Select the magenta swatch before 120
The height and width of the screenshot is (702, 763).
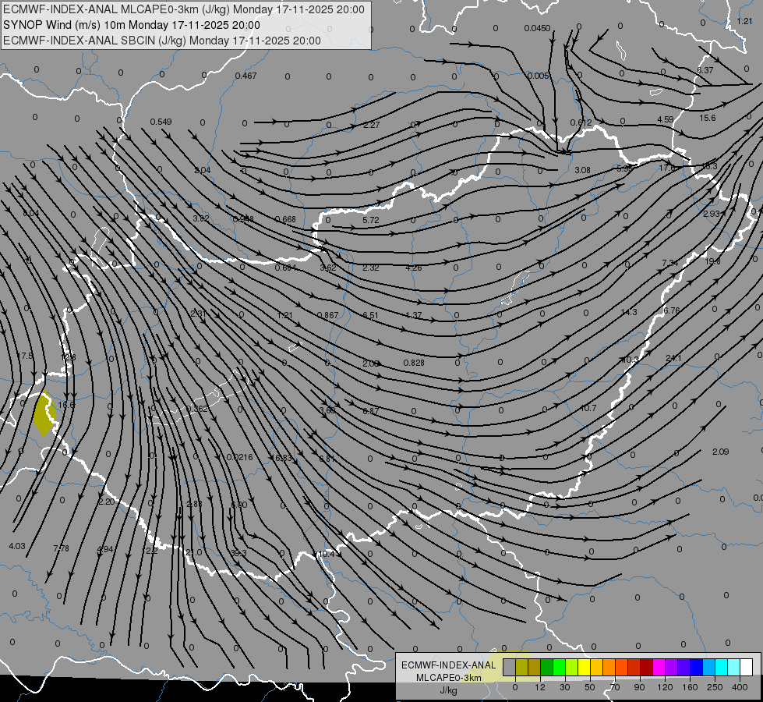(x=659, y=667)
